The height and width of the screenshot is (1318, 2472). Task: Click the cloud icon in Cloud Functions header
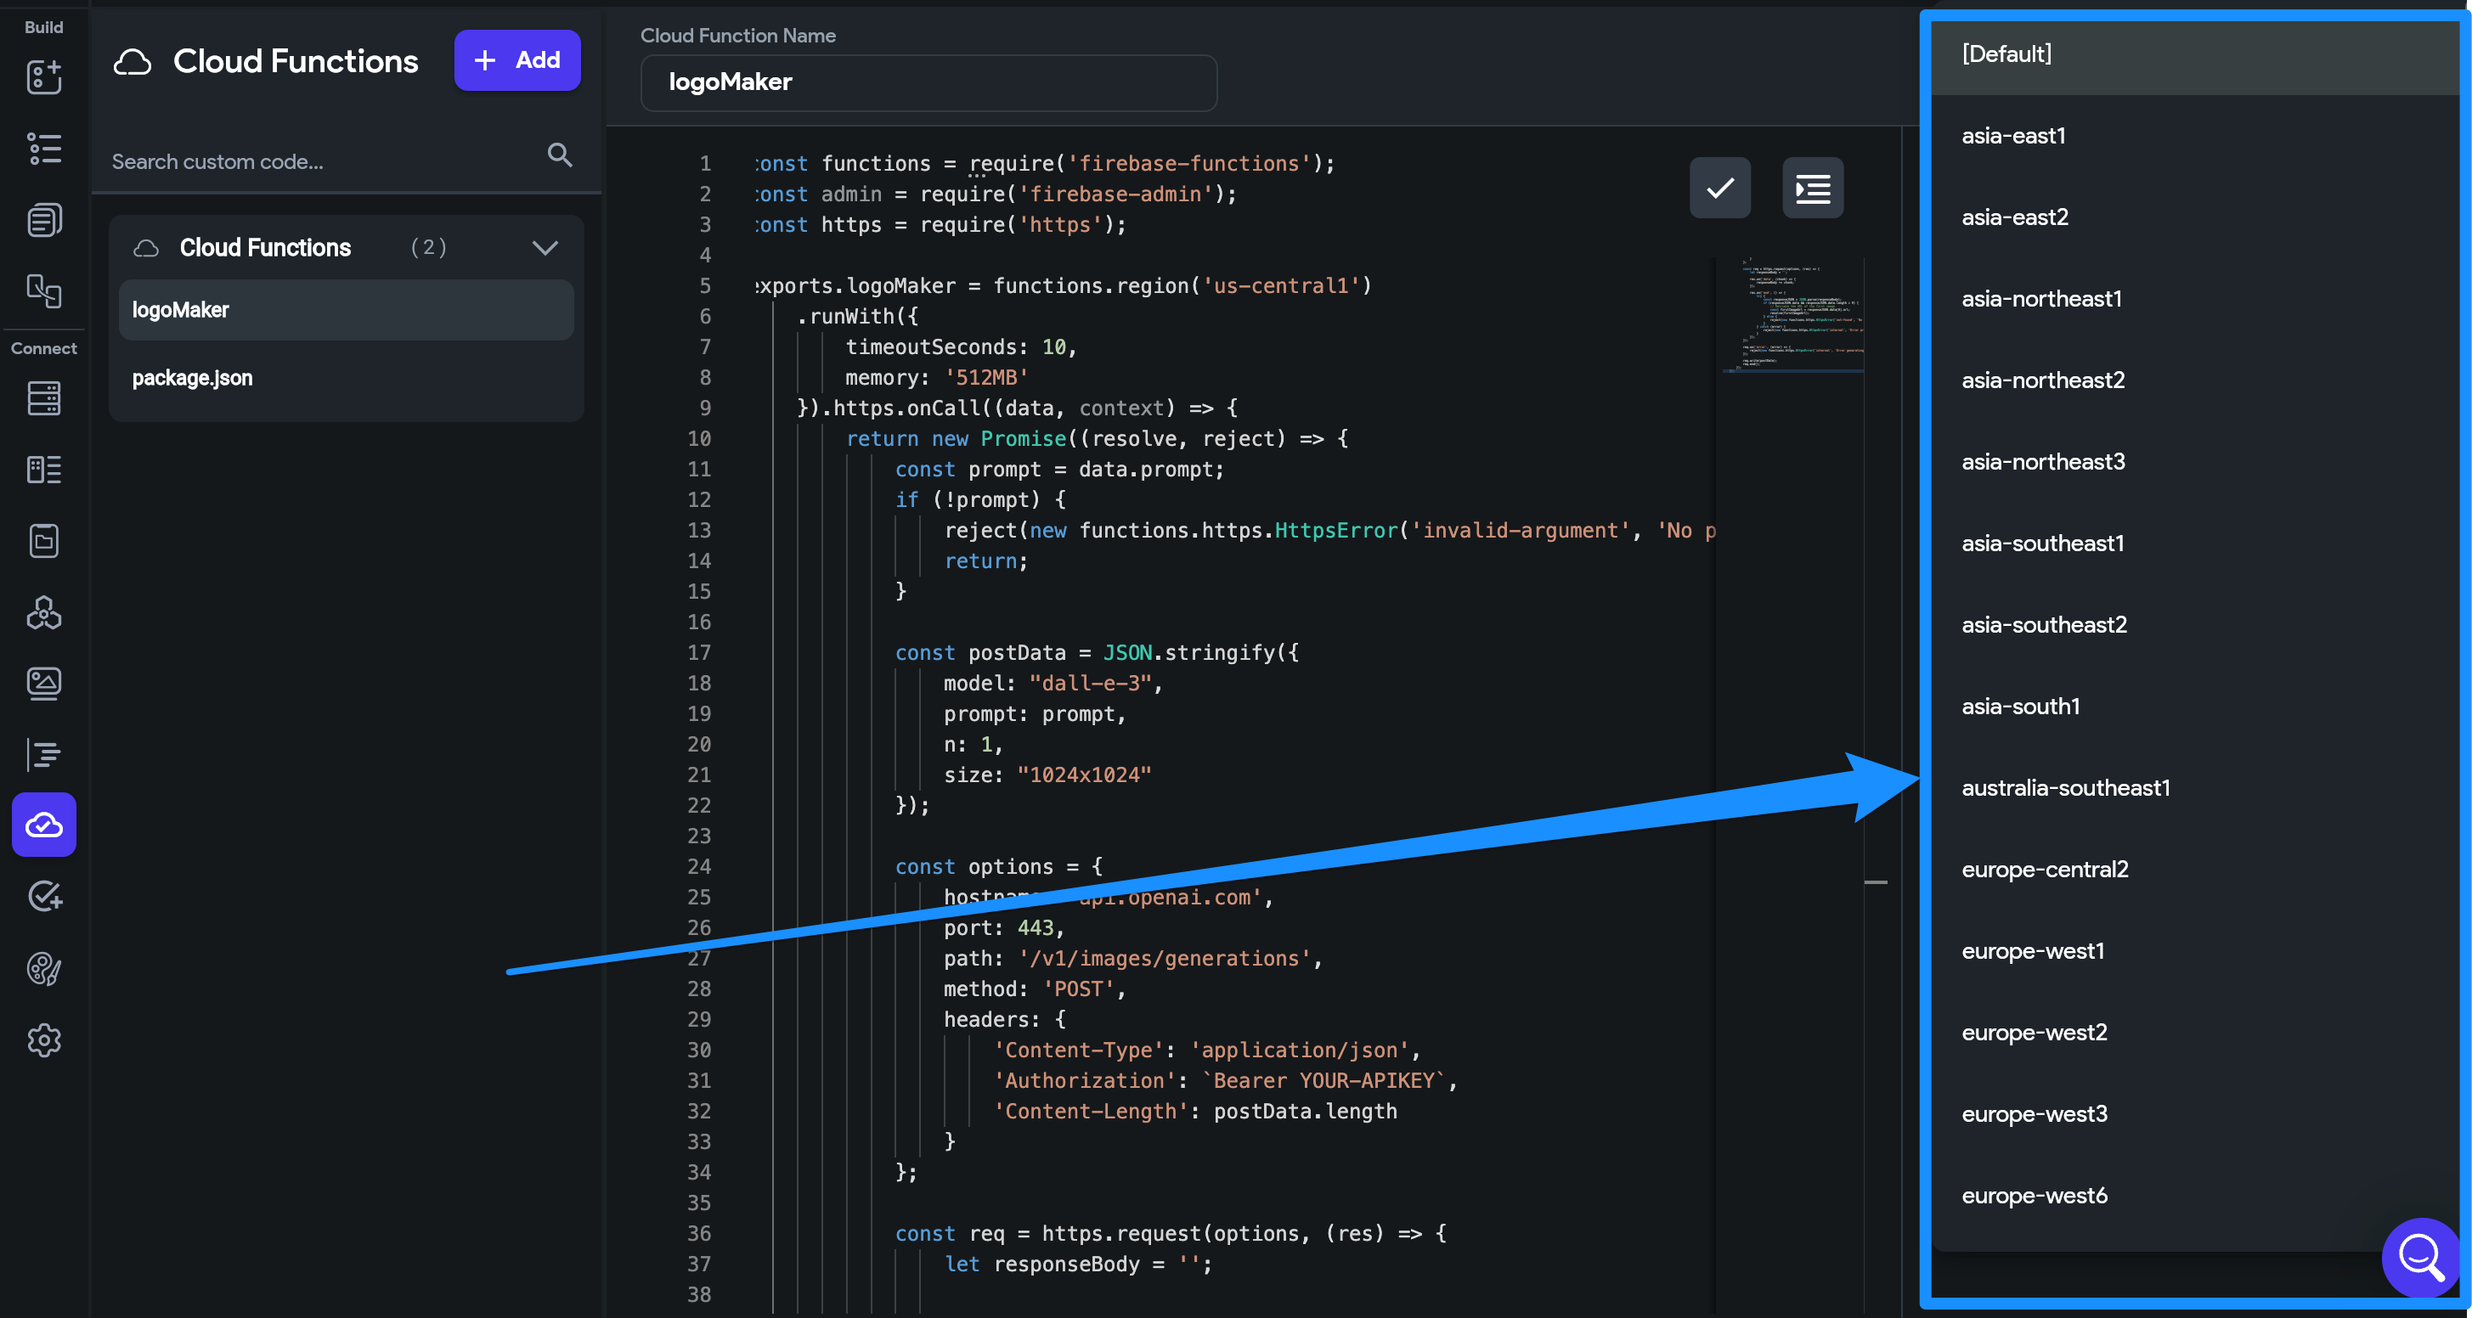pyautogui.click(x=133, y=61)
